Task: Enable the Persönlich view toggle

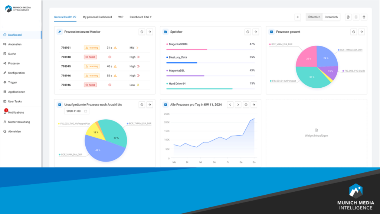Action: 331,17
